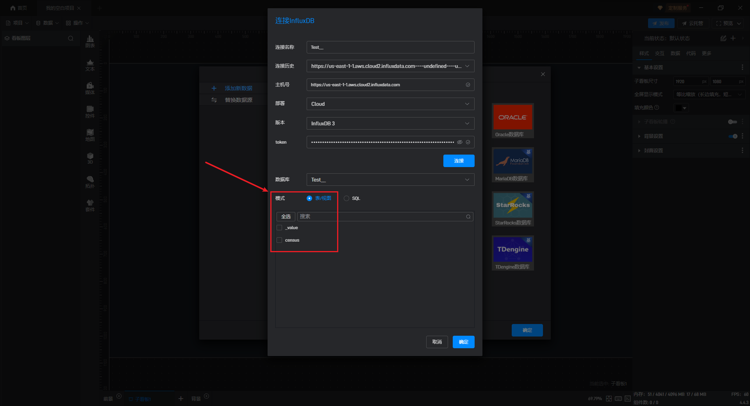
Task: Click Add New Data menu item
Action: [238, 88]
